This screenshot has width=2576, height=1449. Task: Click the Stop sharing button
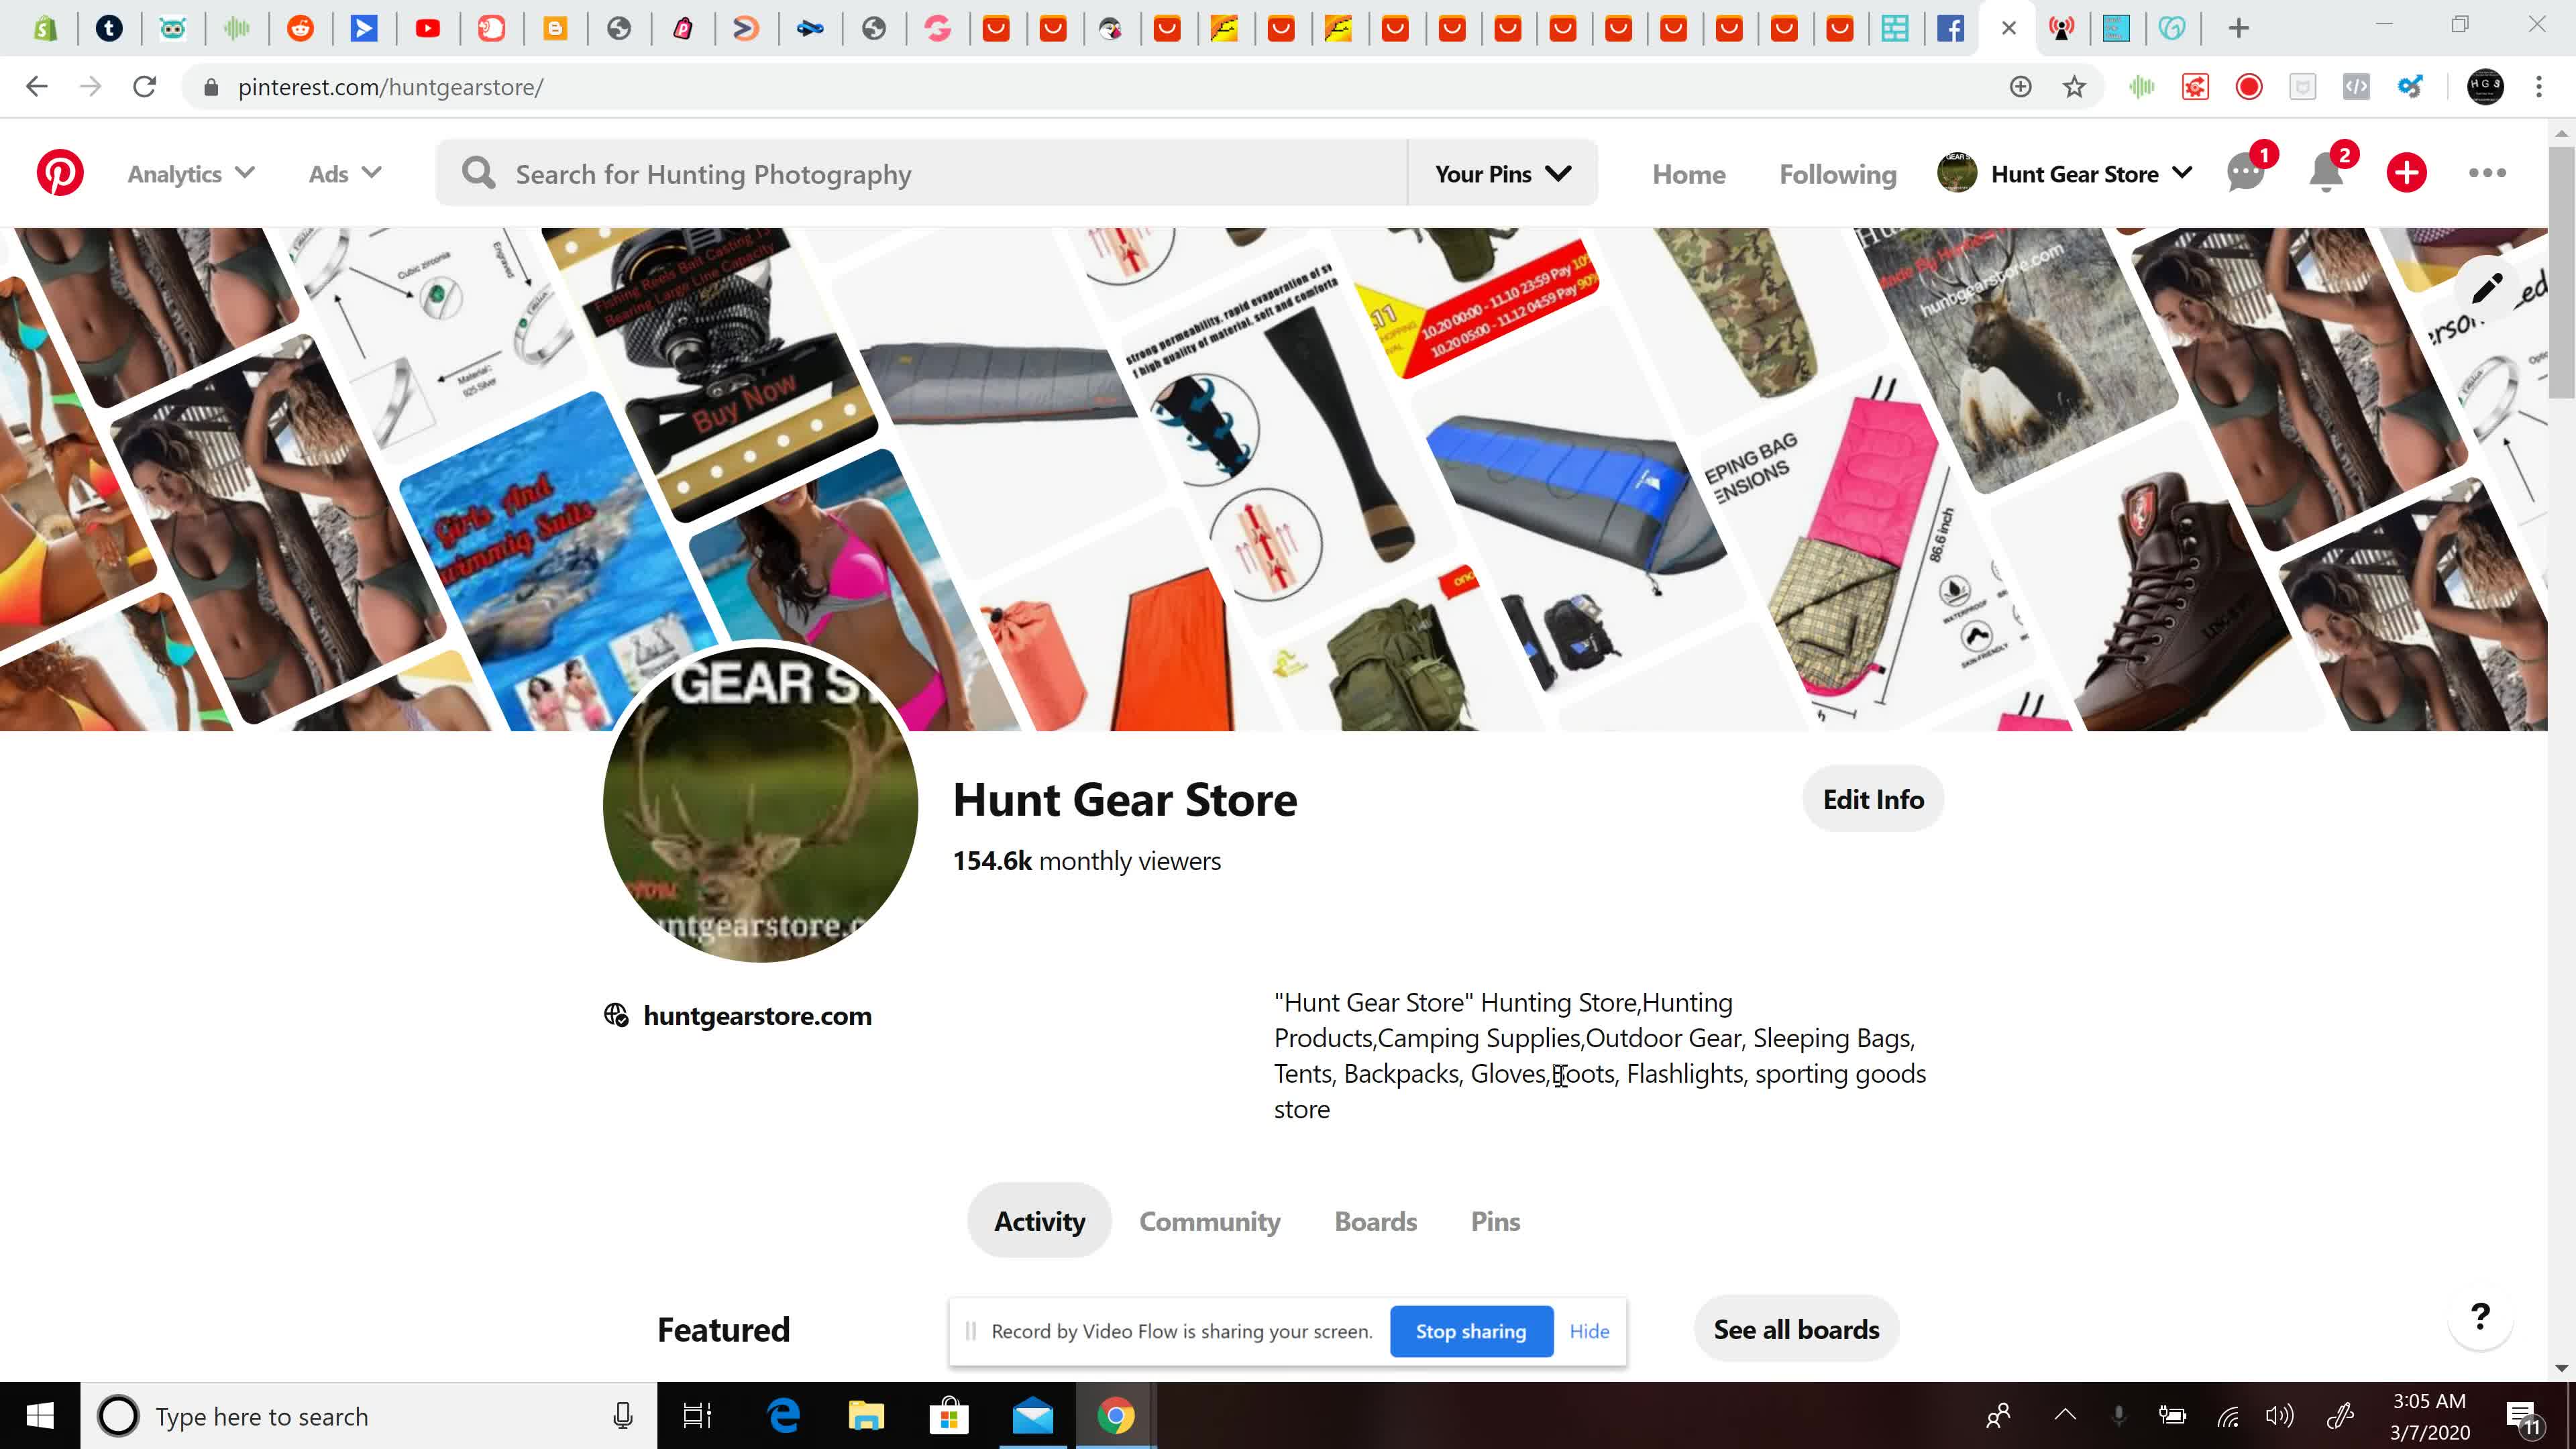(1471, 1331)
